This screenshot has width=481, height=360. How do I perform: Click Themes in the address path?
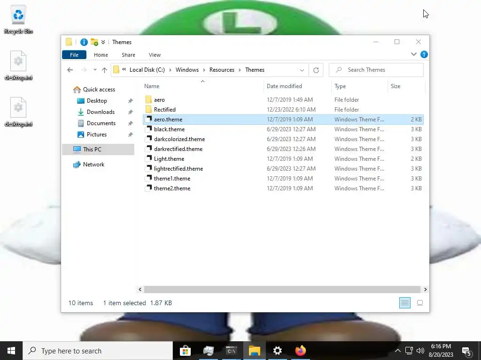[255, 70]
